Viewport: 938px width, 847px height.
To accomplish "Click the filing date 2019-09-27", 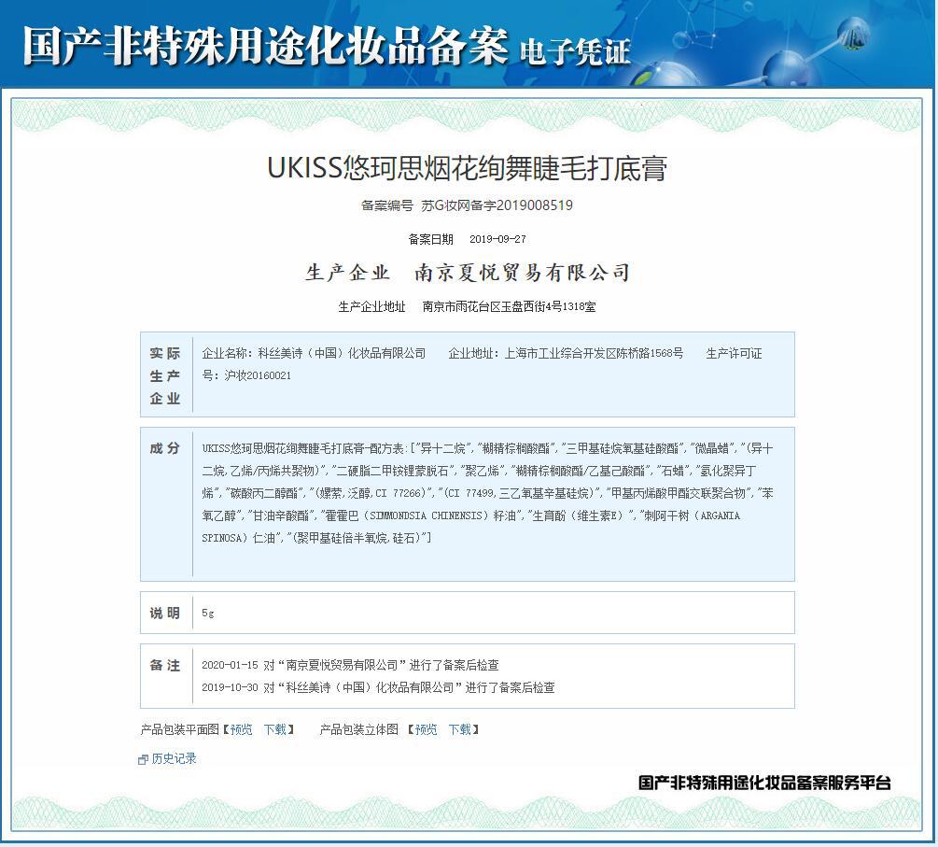I will (x=497, y=239).
